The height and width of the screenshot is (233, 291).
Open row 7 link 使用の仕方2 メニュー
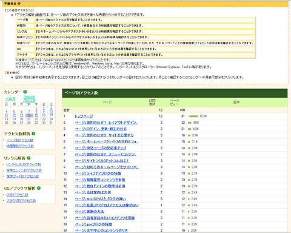pyautogui.click(x=105, y=154)
